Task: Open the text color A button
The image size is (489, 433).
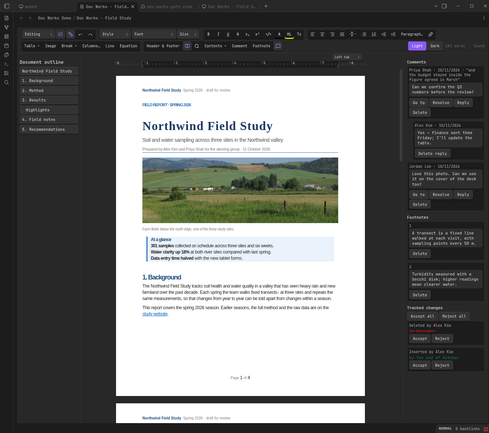Action: click(x=279, y=34)
